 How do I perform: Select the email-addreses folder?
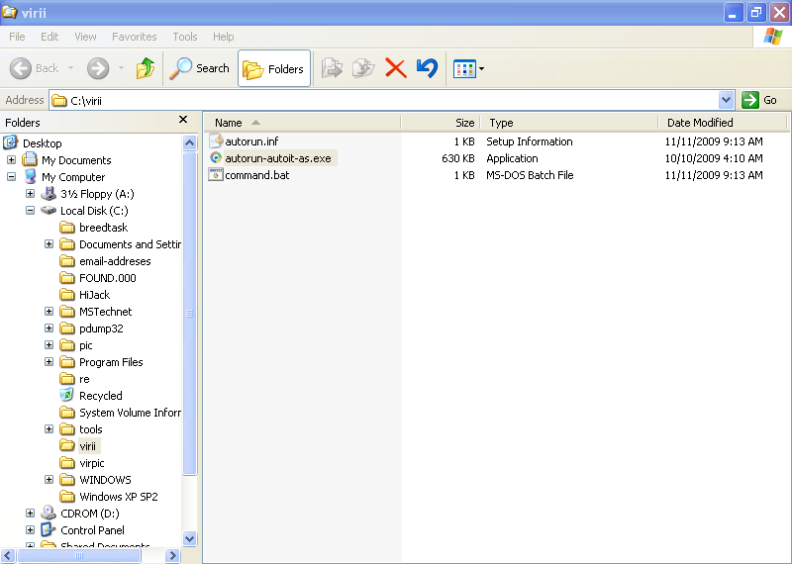pyautogui.click(x=105, y=261)
